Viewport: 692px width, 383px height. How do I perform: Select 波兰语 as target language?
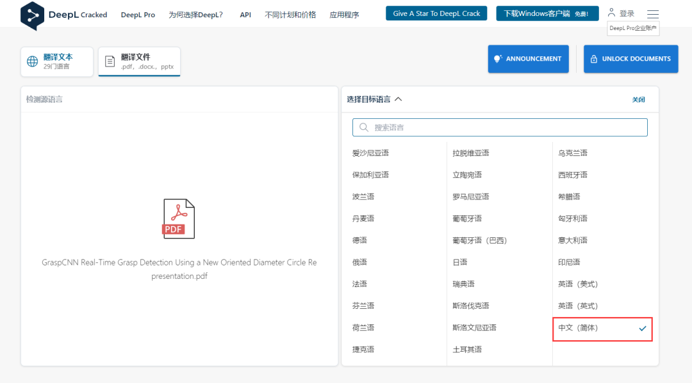(x=363, y=197)
